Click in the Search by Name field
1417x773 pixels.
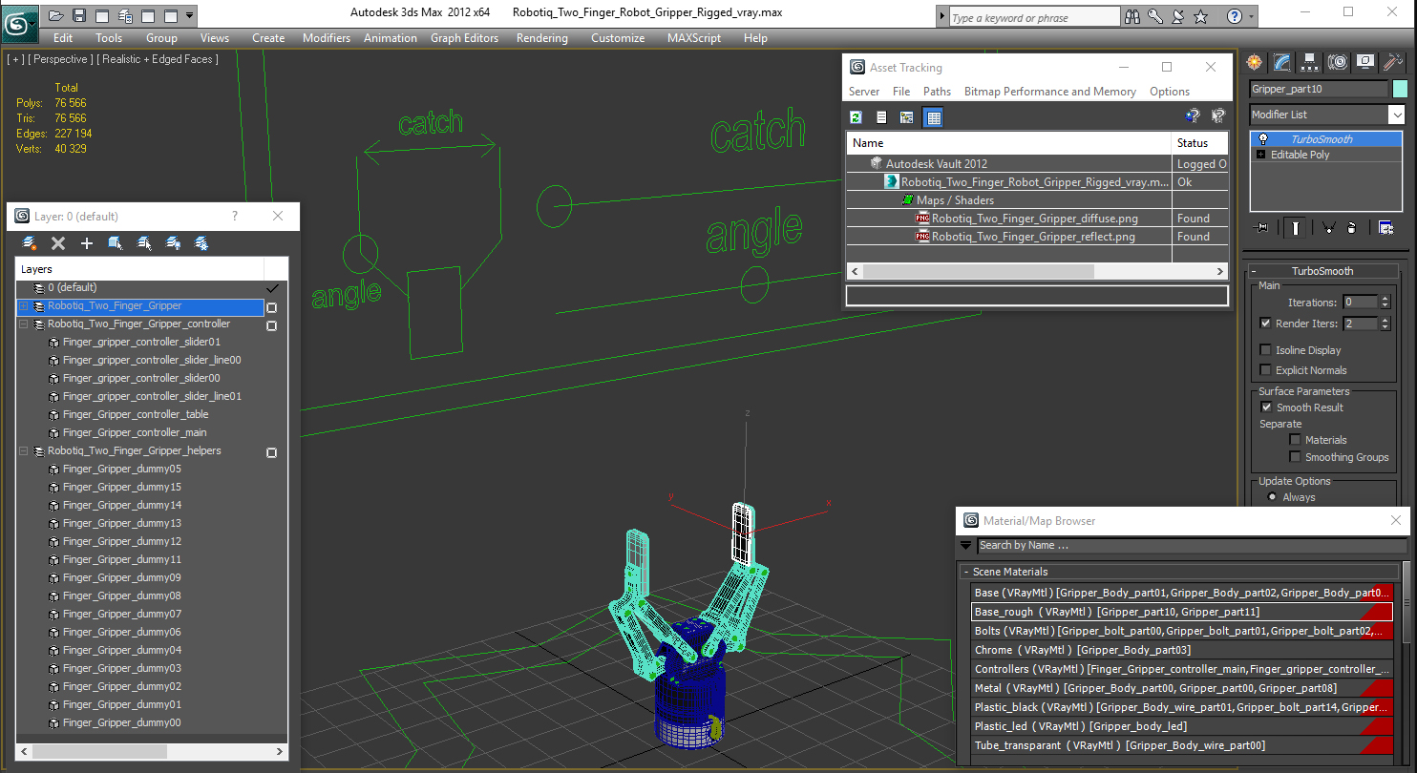[1192, 546]
